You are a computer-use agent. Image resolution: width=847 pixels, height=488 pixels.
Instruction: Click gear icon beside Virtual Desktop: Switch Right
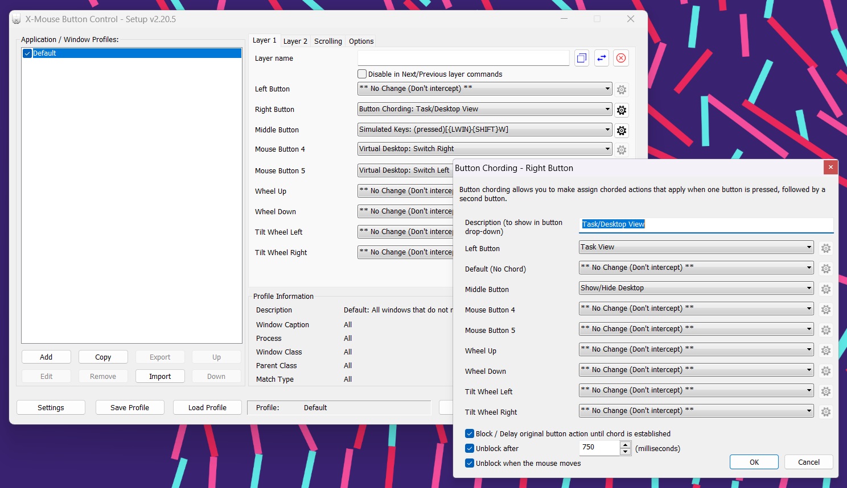(622, 150)
